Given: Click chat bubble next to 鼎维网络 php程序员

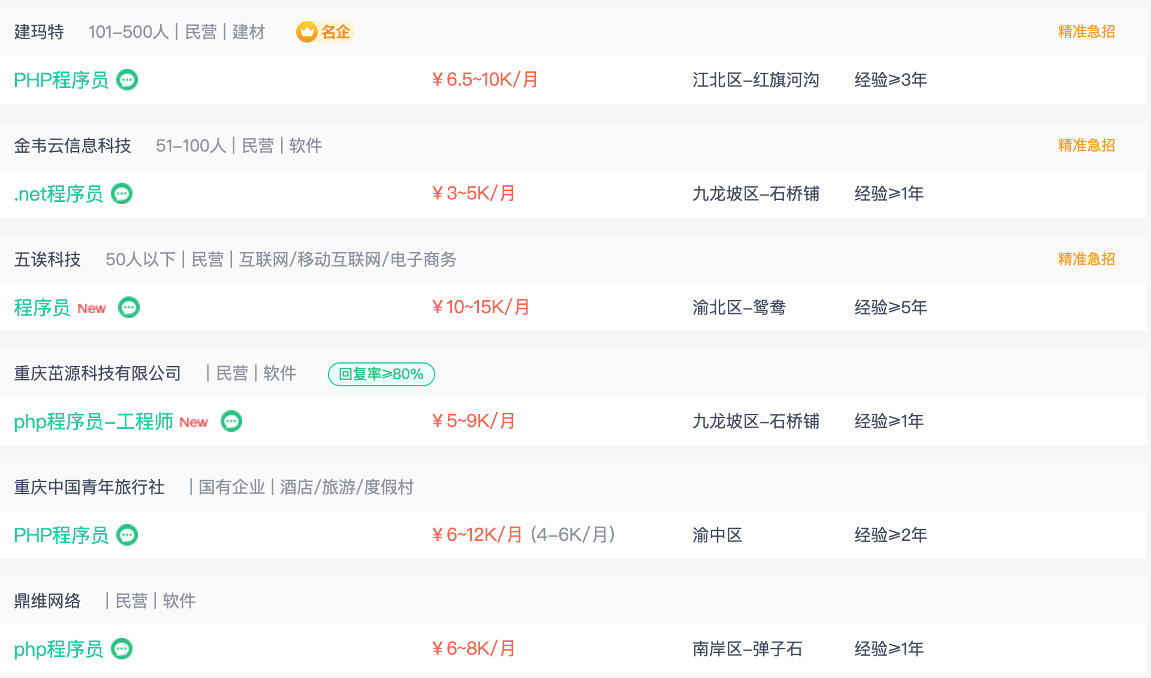Looking at the screenshot, I should 122,649.
